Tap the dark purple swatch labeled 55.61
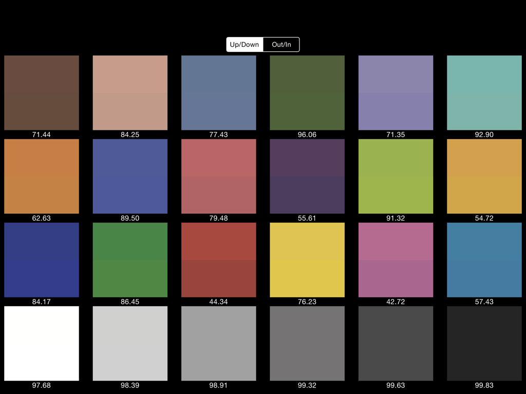 point(307,176)
